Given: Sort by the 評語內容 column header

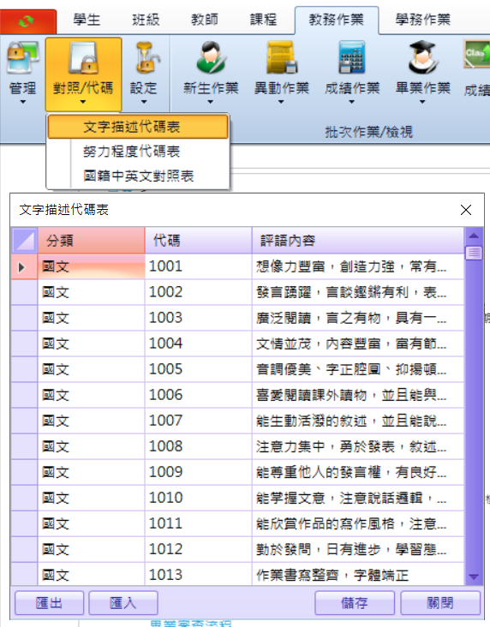Looking at the screenshot, I should pos(358,241).
